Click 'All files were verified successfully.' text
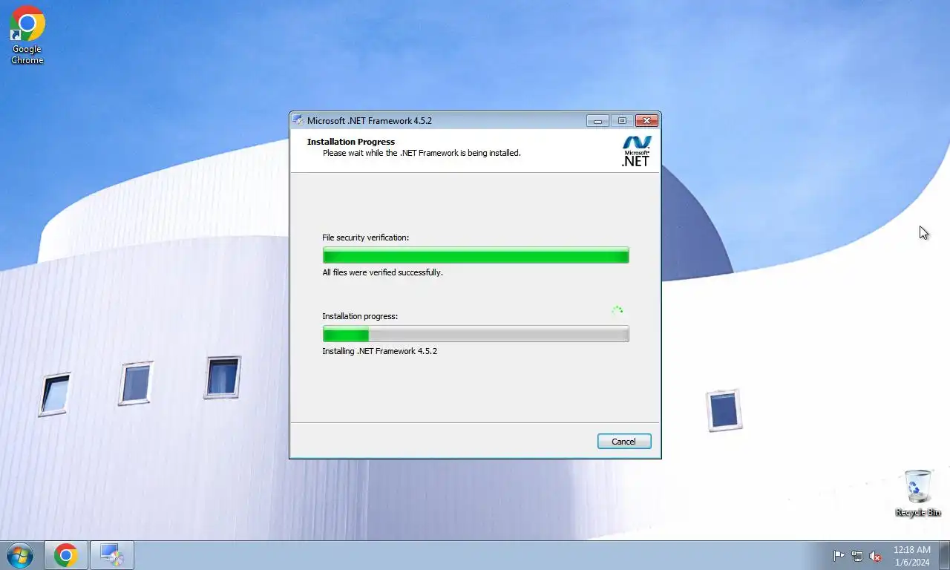 click(382, 272)
